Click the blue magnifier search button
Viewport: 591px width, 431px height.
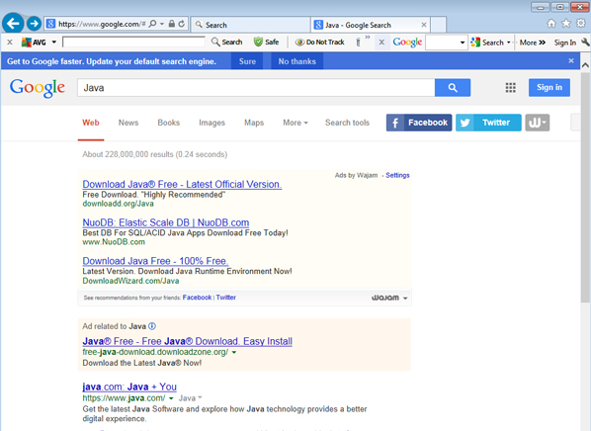pyautogui.click(x=453, y=88)
